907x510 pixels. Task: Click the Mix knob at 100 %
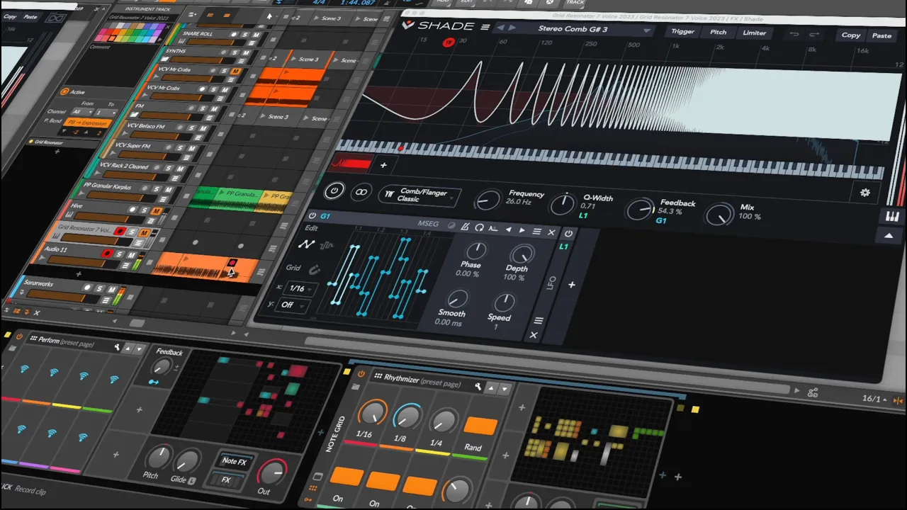(x=721, y=215)
